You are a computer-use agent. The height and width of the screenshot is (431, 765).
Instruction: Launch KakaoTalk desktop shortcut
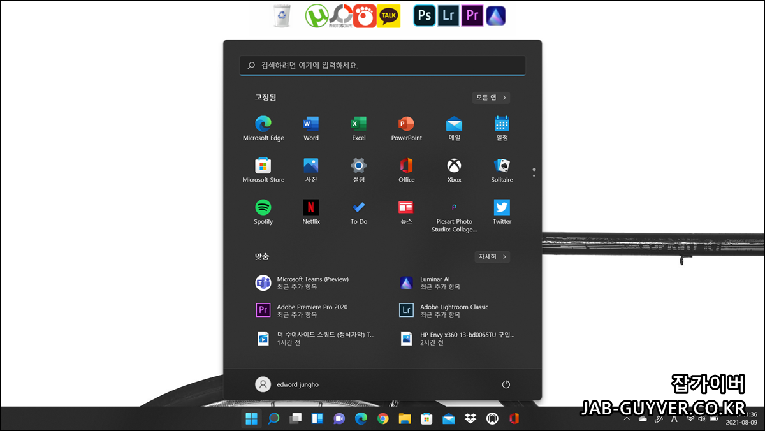coord(389,16)
